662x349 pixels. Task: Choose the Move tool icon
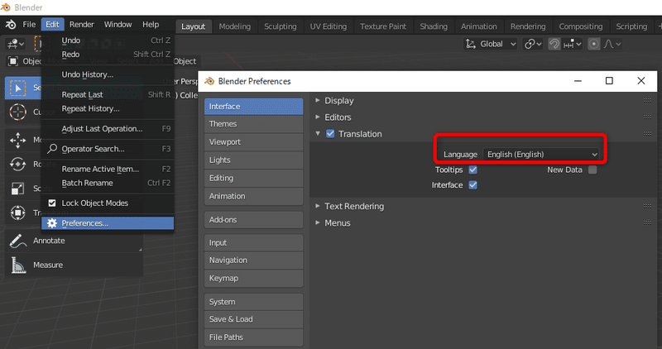pyautogui.click(x=17, y=140)
